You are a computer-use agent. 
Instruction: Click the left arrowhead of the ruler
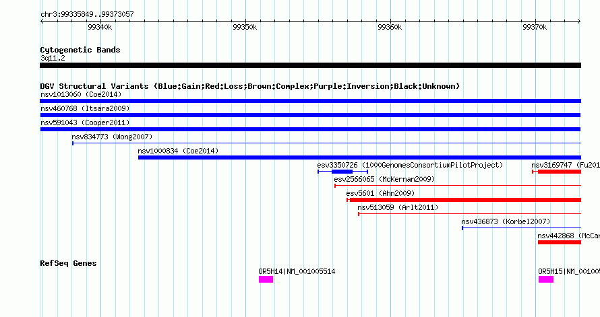click(x=42, y=22)
